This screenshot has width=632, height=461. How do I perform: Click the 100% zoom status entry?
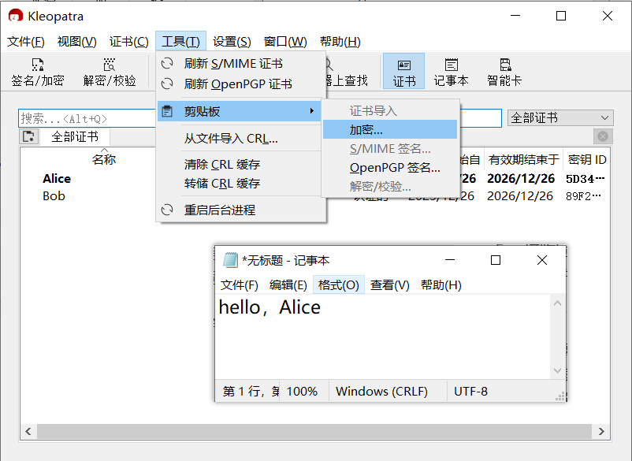click(302, 392)
